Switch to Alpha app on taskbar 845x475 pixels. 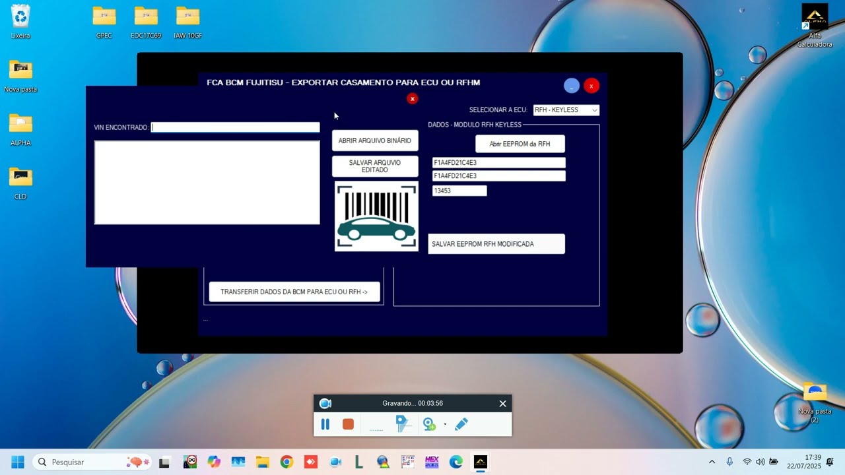point(481,462)
